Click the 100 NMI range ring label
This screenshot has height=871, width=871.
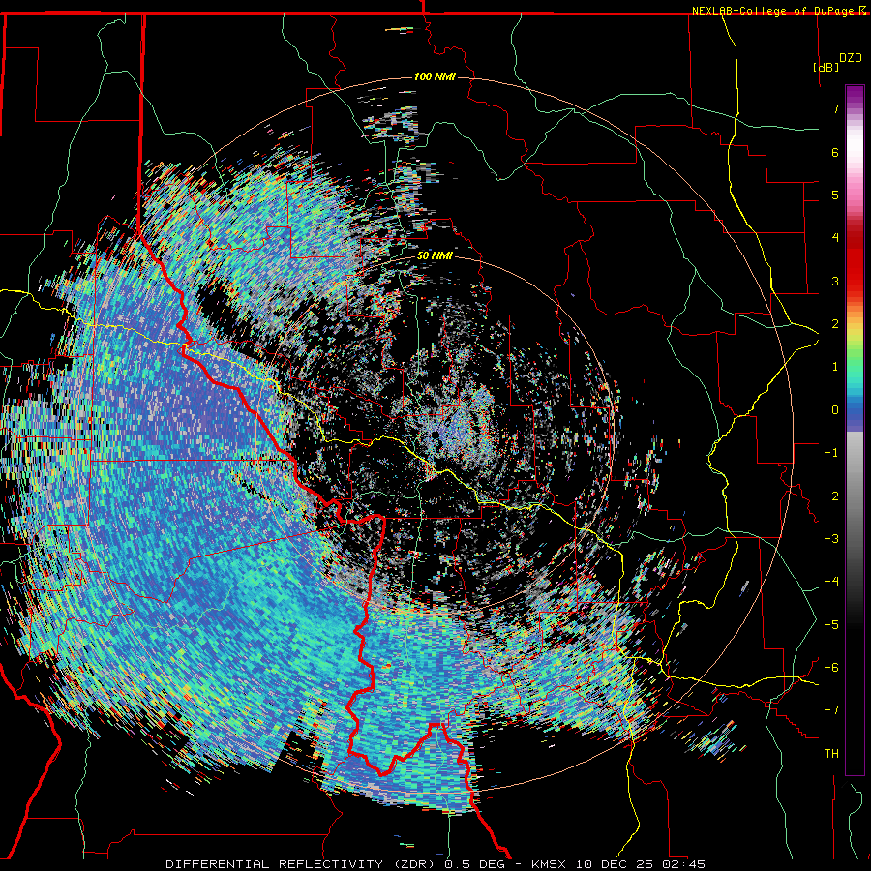435,76
